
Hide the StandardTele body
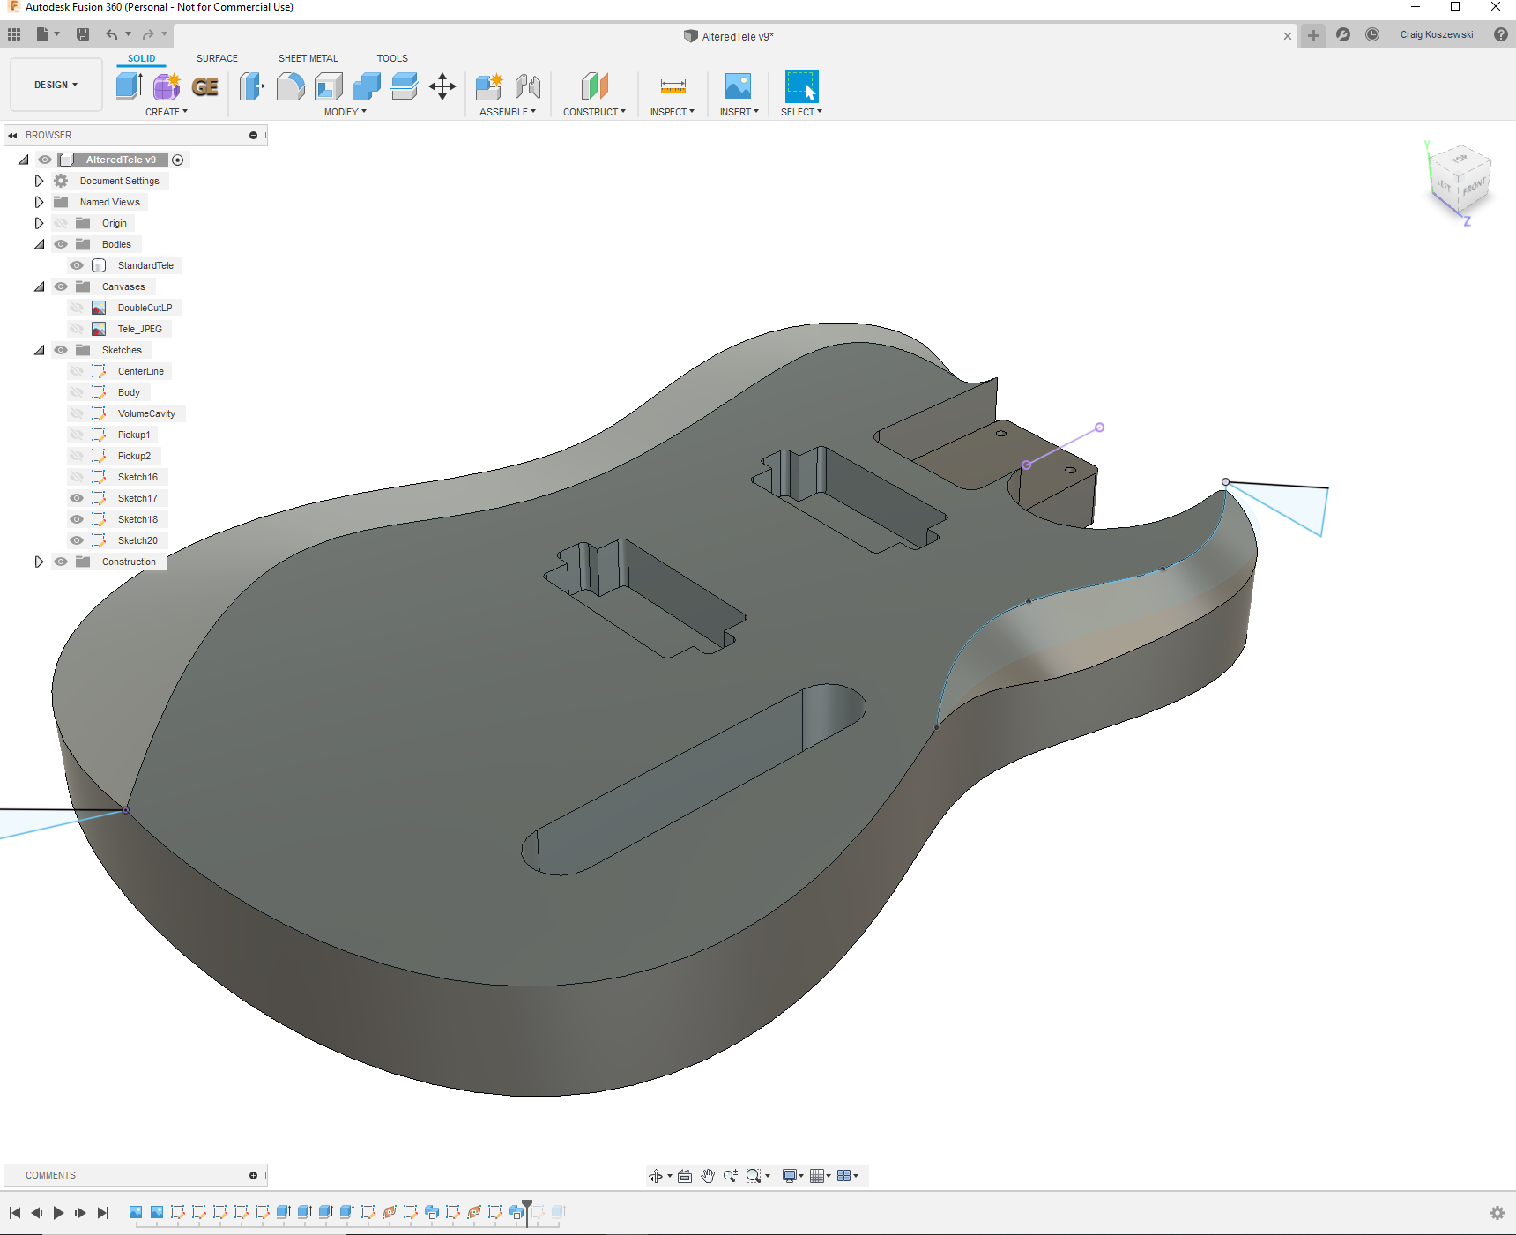point(77,265)
